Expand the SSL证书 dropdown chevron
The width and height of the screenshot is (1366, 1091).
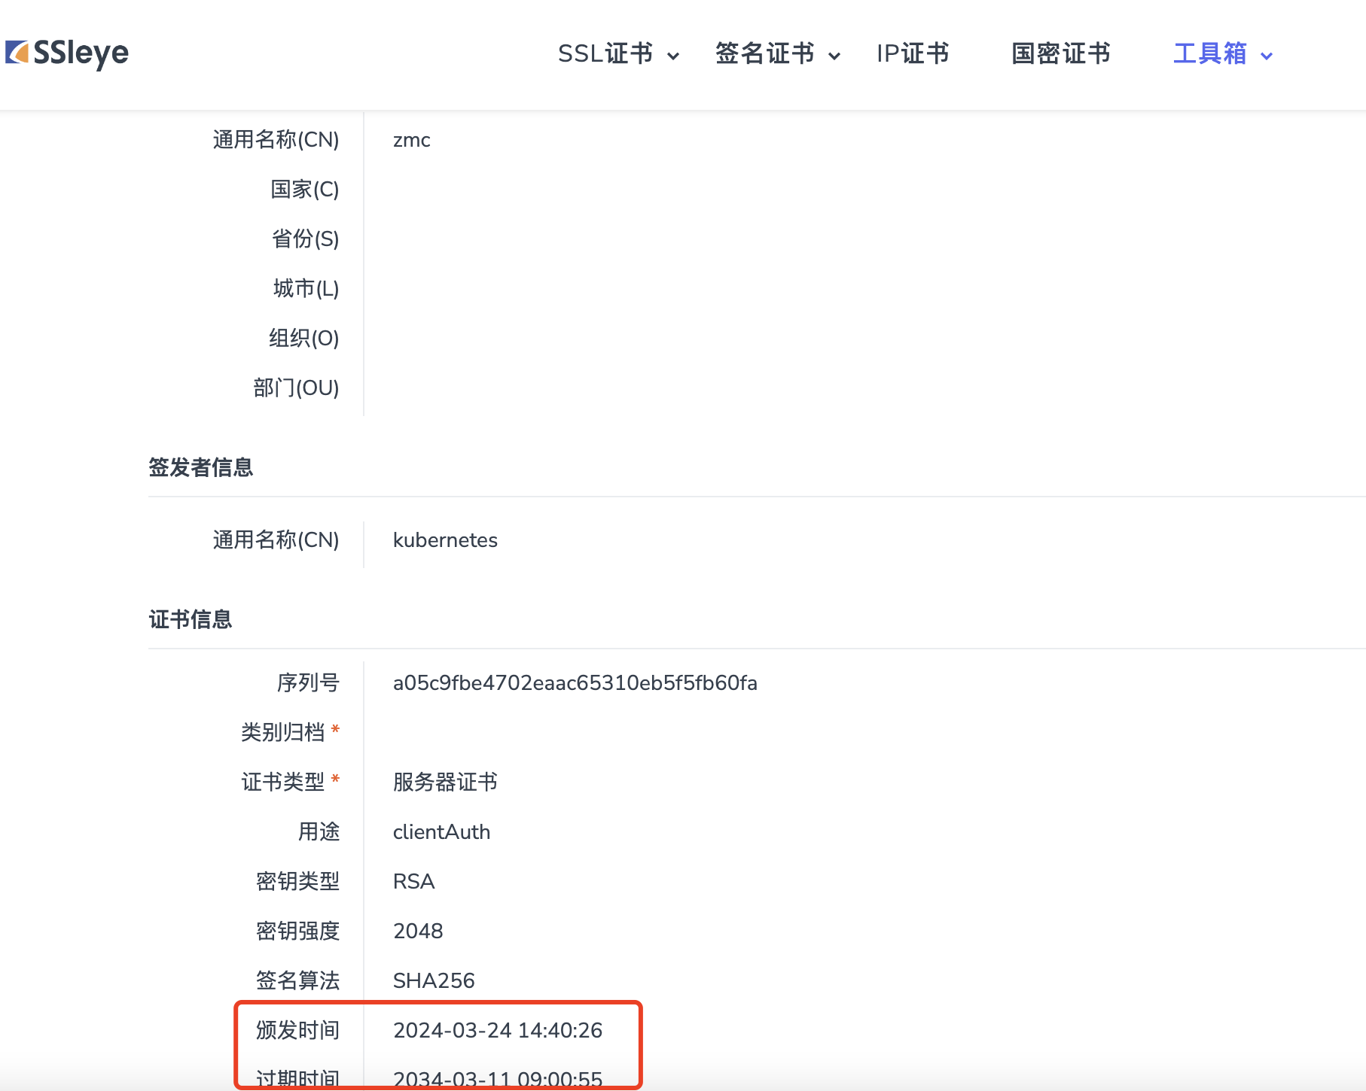click(x=673, y=56)
